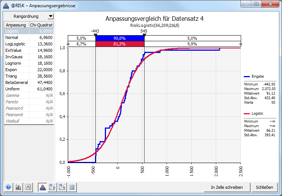Click the blue Eingabe legend entry
This screenshot has width=282, height=196.
click(254, 76)
